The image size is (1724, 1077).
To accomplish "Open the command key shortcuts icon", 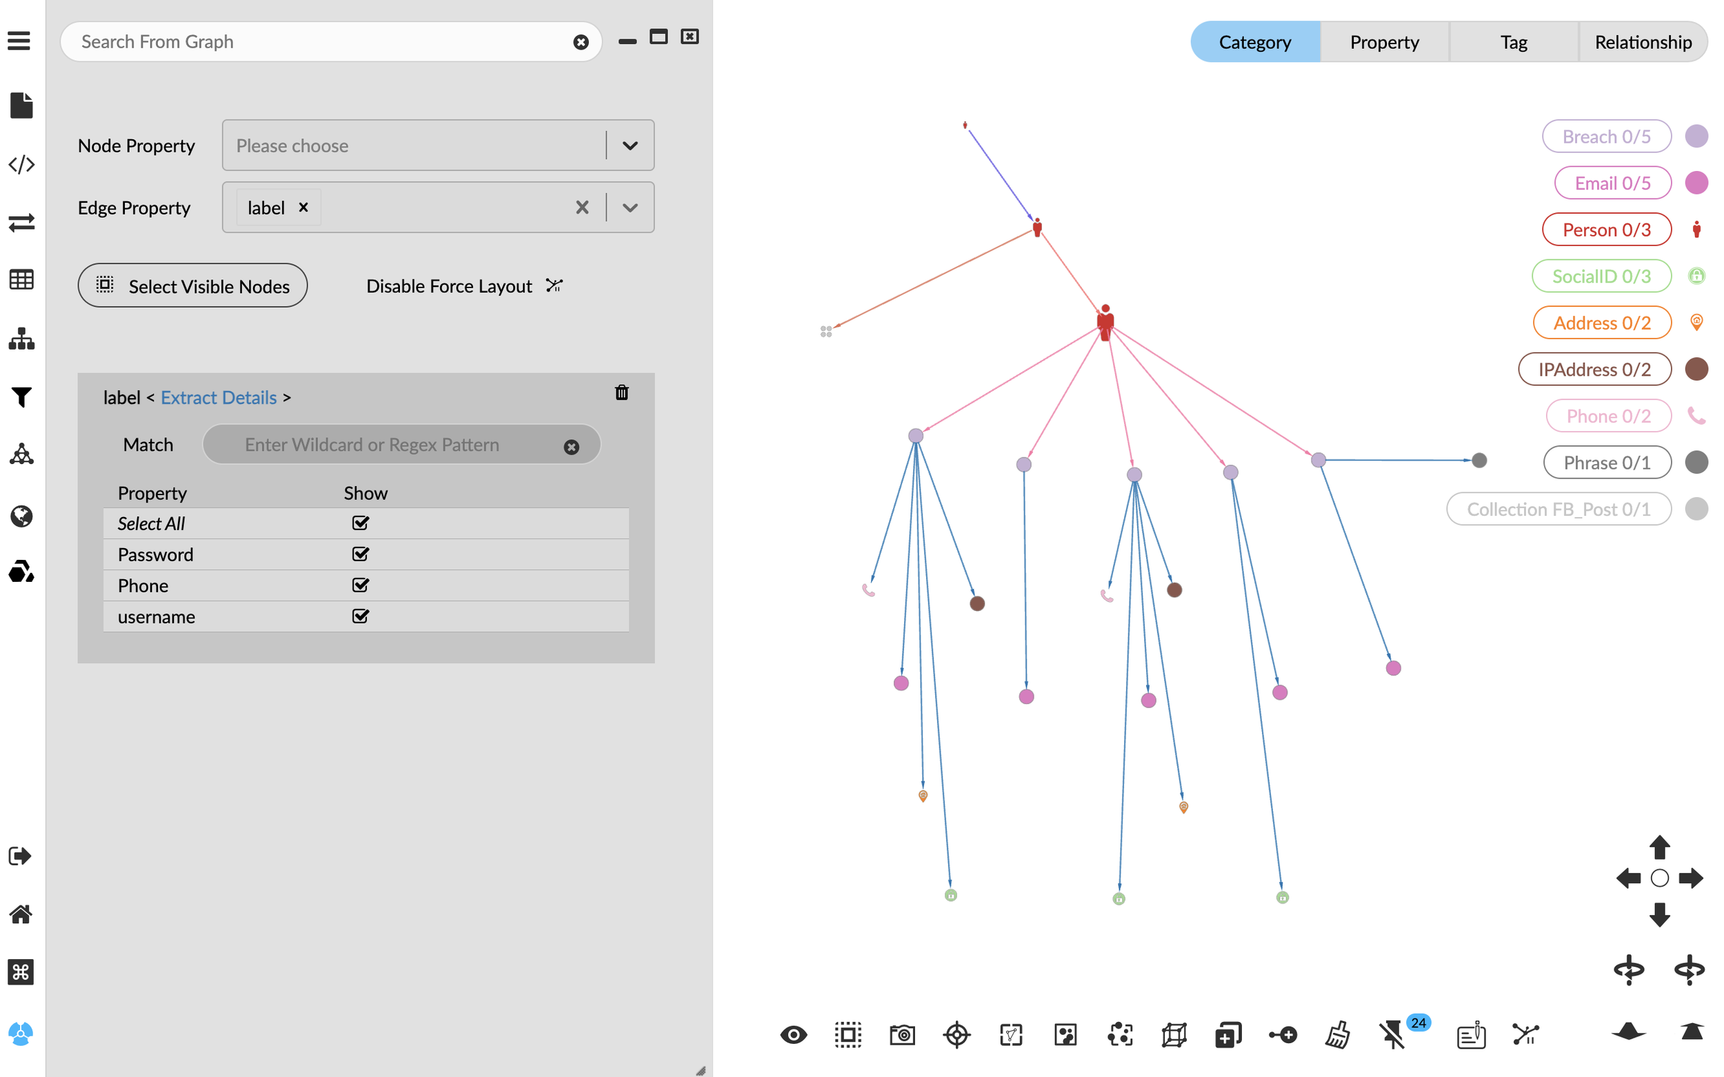I will coord(20,972).
